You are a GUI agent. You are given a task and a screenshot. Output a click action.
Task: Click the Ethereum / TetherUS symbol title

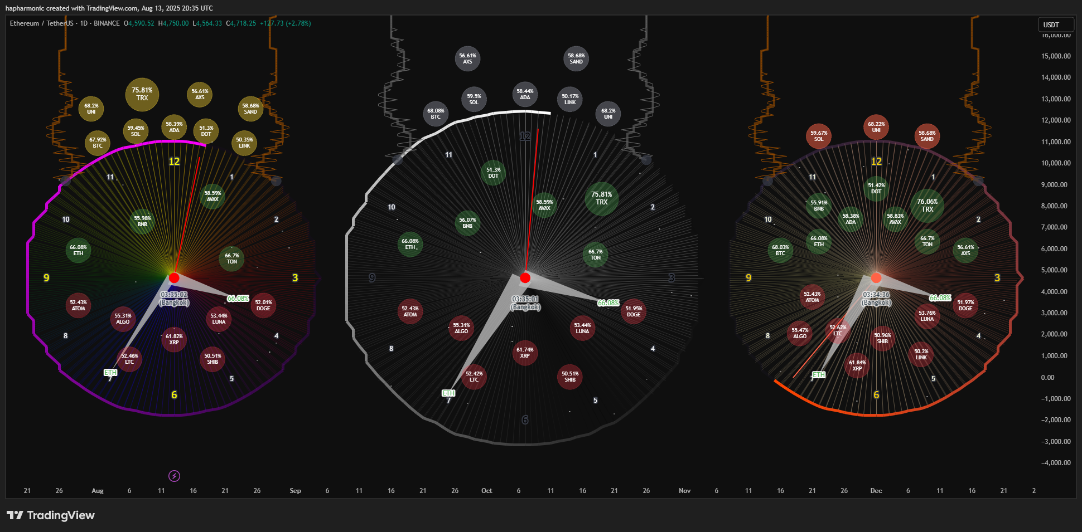coord(41,23)
